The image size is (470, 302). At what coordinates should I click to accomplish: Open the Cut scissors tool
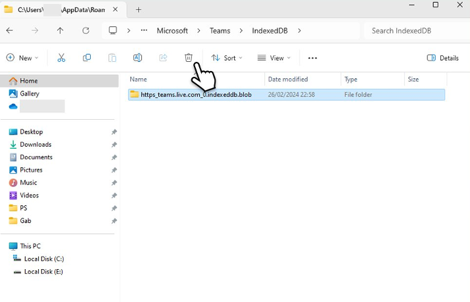tap(61, 58)
